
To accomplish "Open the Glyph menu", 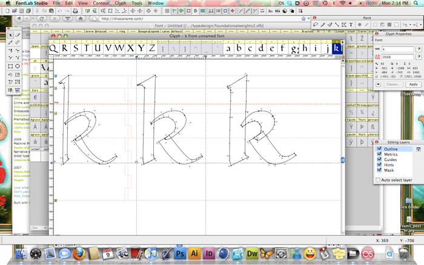I will tap(121, 3).
